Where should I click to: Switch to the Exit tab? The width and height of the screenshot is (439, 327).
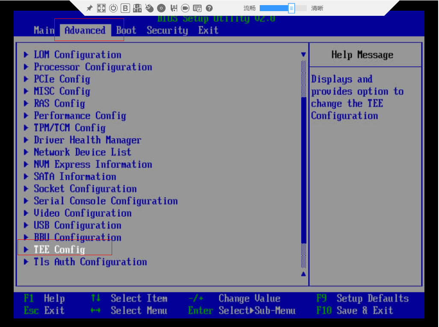coord(208,30)
